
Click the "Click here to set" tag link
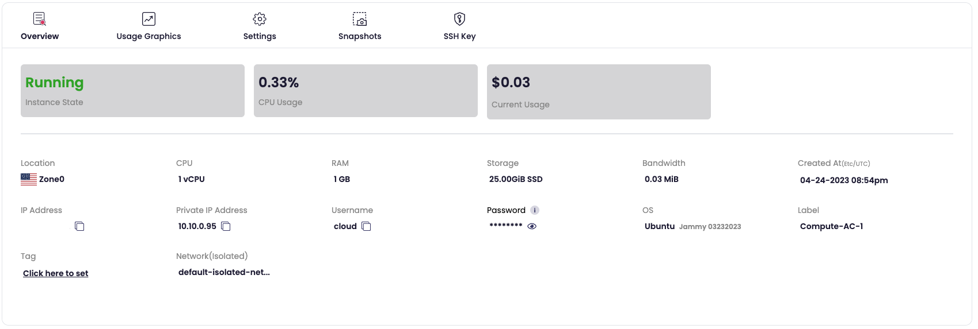point(56,273)
